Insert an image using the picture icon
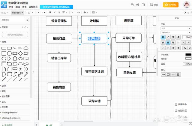 coord(168,74)
